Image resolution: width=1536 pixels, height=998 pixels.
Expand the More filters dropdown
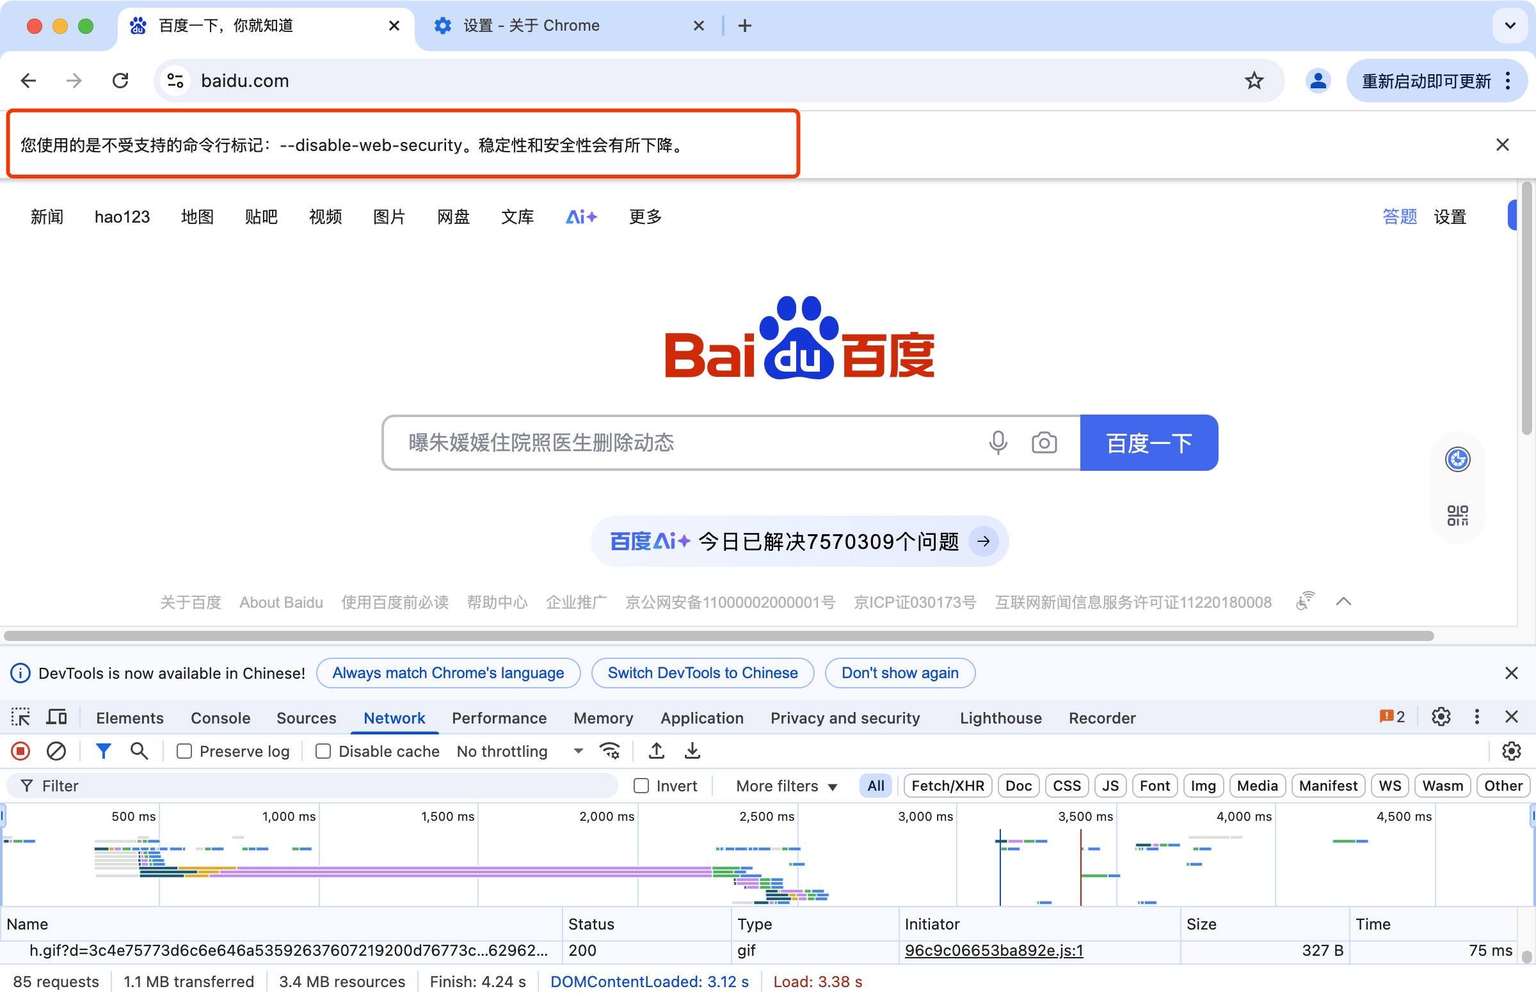click(x=785, y=786)
